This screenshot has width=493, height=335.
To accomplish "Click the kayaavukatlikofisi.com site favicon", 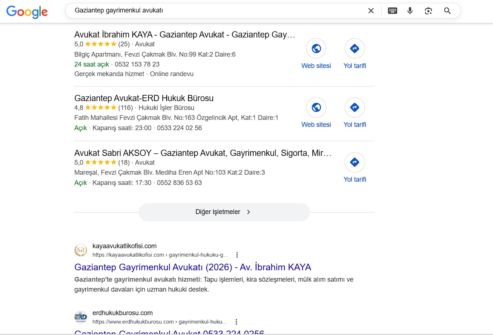I will pos(81,250).
